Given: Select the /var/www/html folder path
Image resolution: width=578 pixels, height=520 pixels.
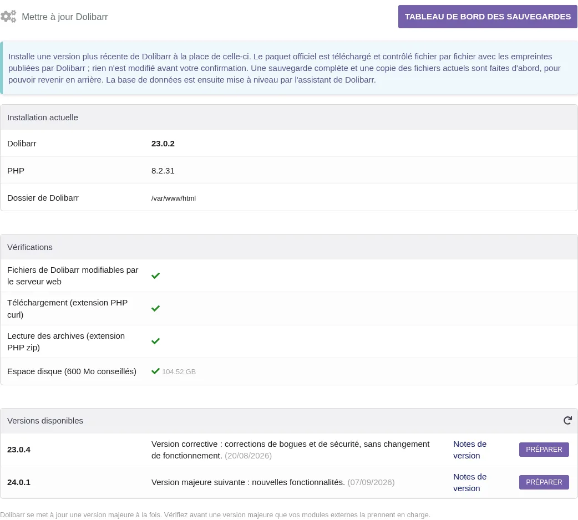Looking at the screenshot, I should 173,198.
